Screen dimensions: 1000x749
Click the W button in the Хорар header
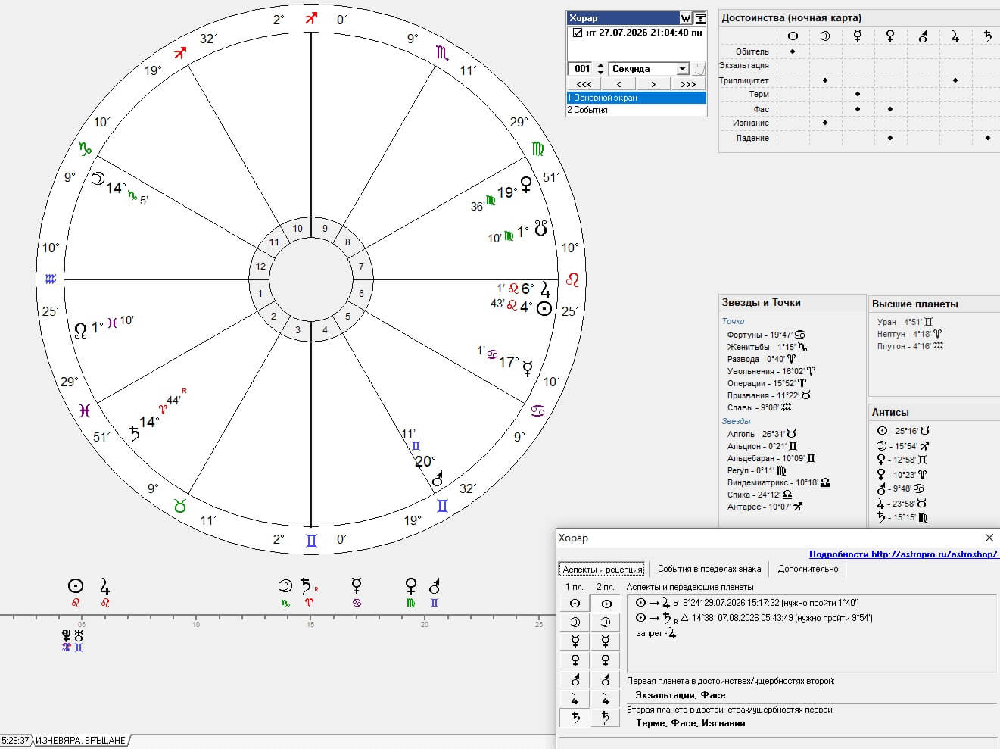pyautogui.click(x=686, y=18)
